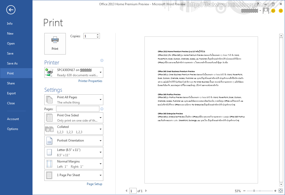Open the Printer Properties link
Viewport: 285px width, 195px height.
tap(90, 81)
